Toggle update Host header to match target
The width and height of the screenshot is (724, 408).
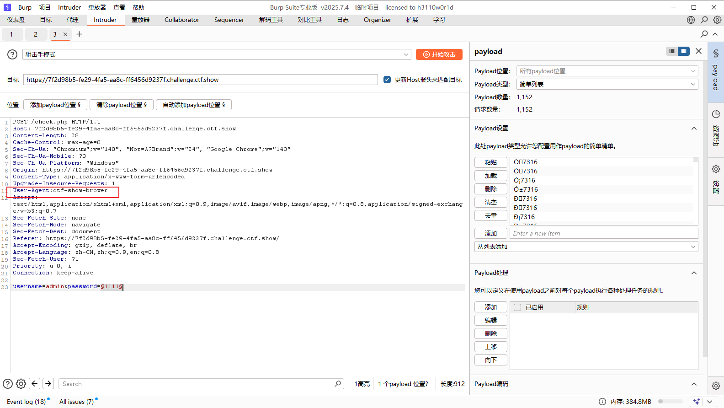[x=387, y=80]
